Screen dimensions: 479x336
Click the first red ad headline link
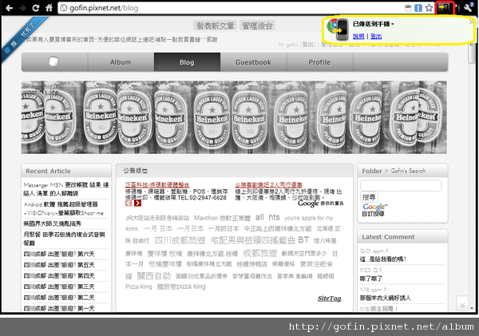[157, 185]
